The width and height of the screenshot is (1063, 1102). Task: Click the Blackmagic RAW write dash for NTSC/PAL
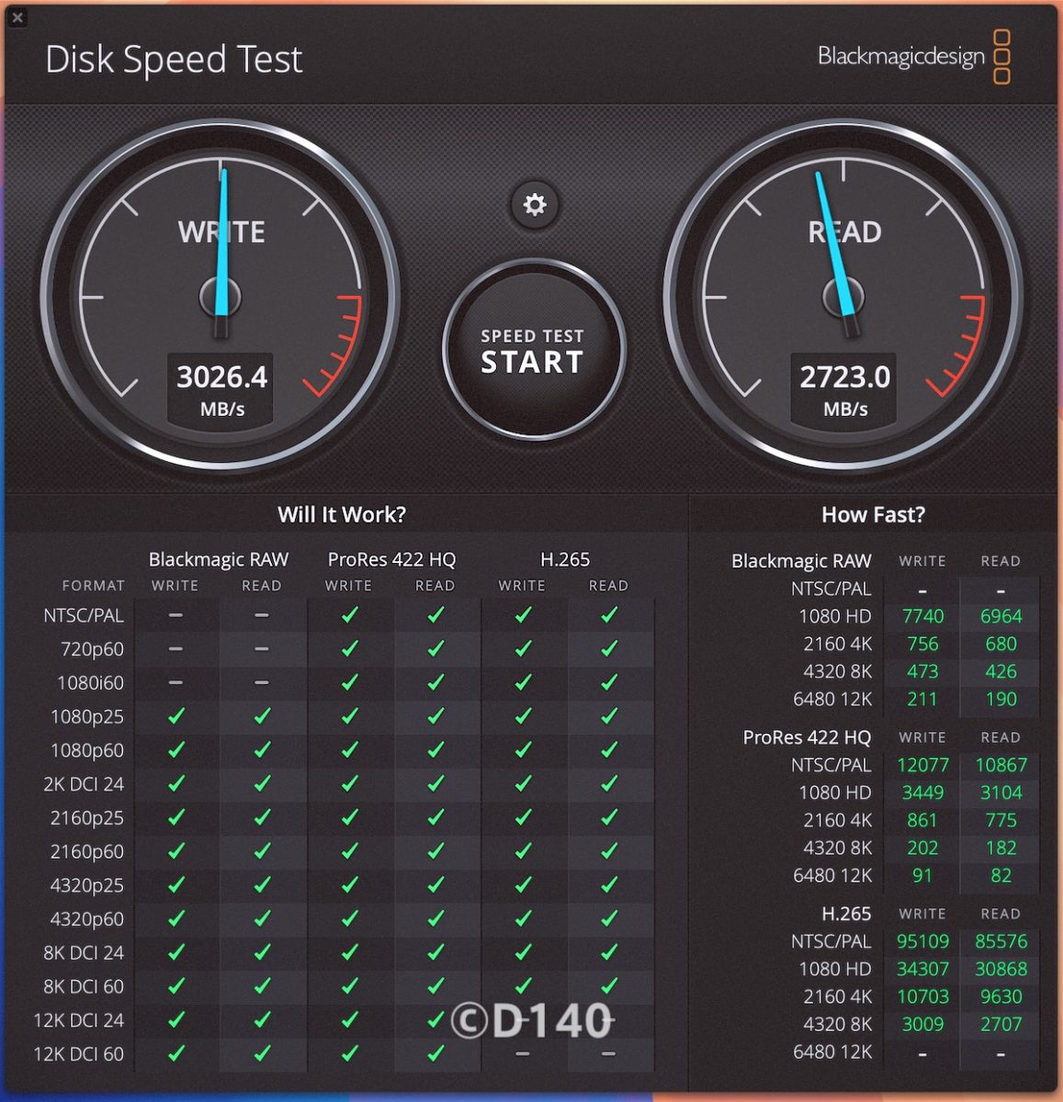coord(175,615)
